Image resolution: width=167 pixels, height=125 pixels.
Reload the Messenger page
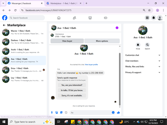point(15,10)
